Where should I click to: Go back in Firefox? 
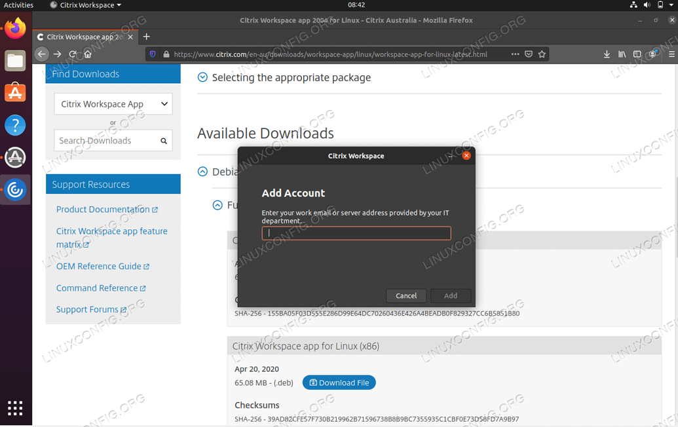click(x=41, y=54)
